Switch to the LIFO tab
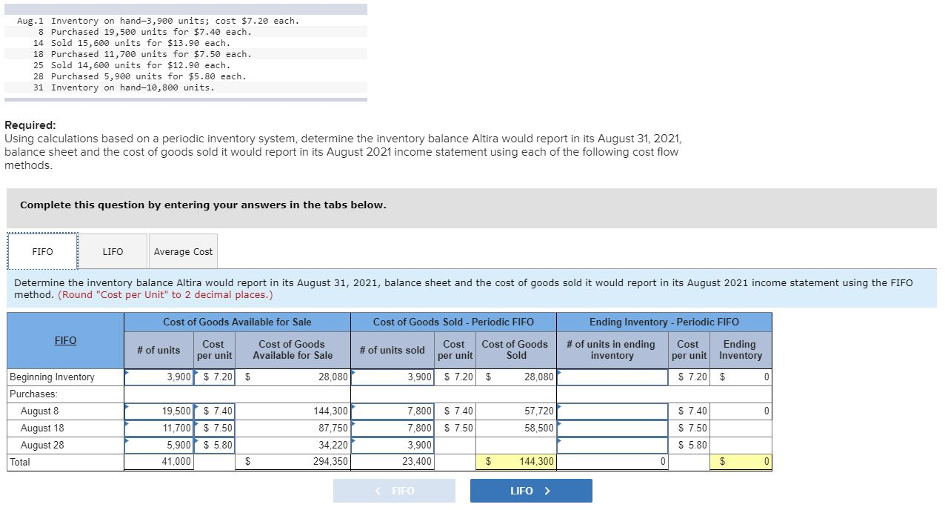The height and width of the screenshot is (510, 945). (x=113, y=251)
